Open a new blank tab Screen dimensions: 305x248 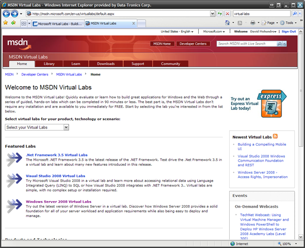(141, 24)
